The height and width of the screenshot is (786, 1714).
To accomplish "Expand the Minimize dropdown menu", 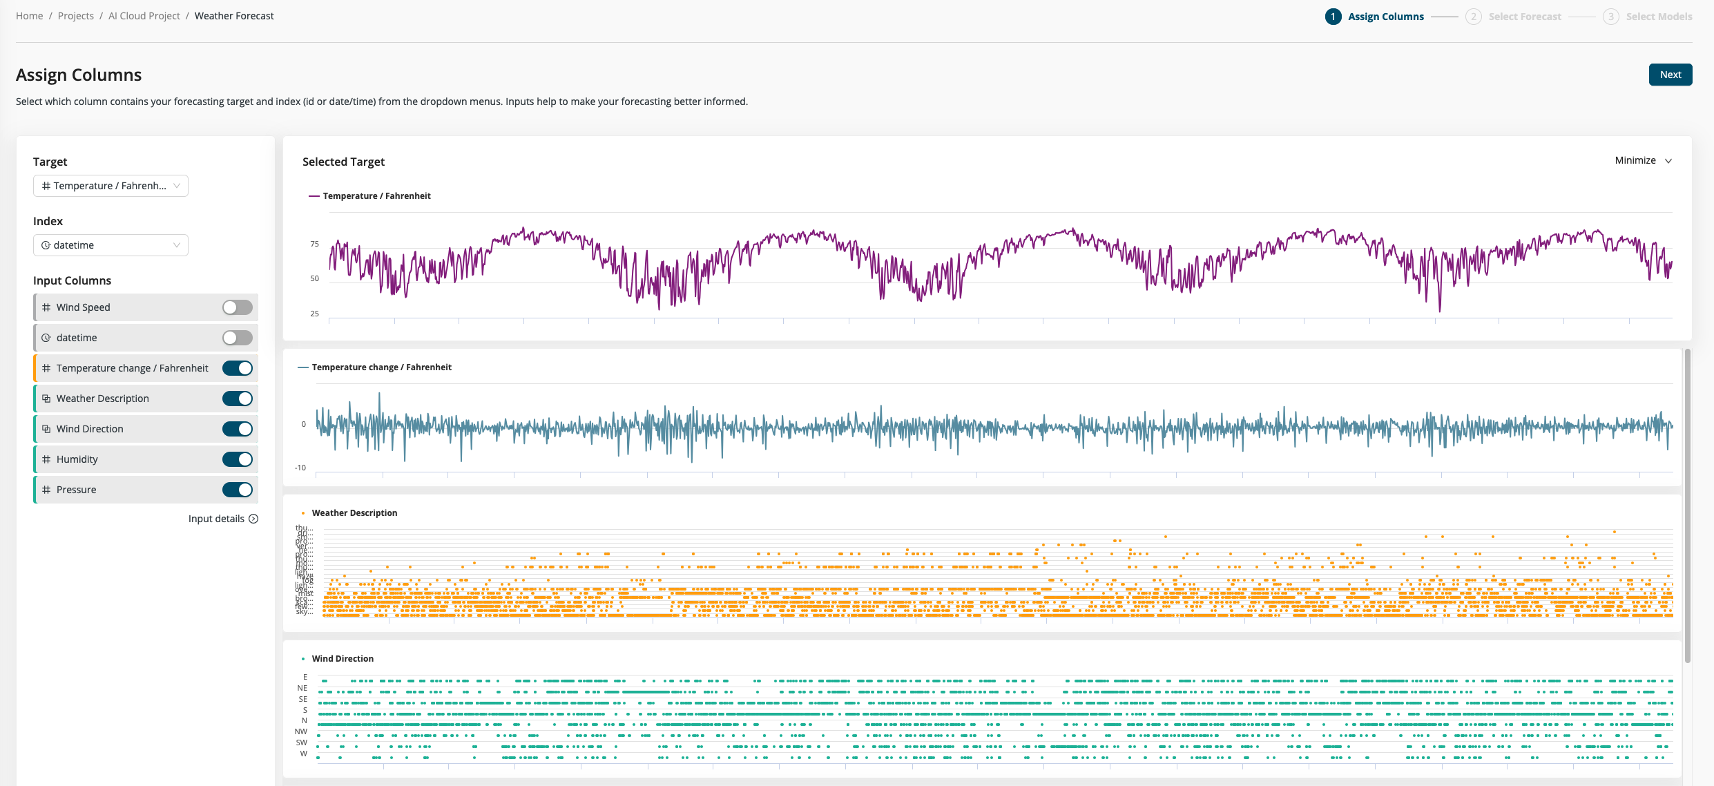I will [1643, 160].
